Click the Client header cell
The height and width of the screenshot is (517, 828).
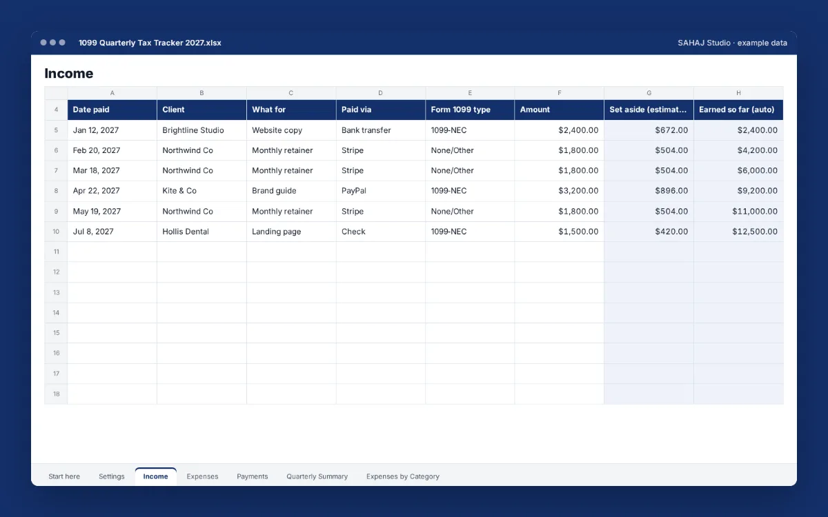click(201, 110)
